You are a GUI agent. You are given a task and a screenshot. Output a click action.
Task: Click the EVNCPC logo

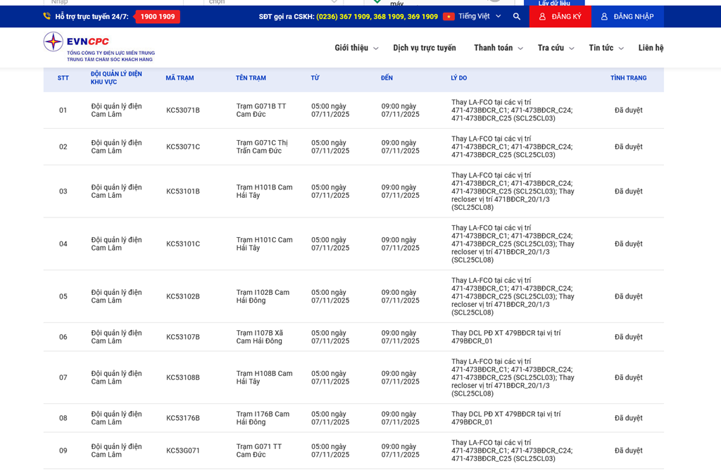(99, 47)
